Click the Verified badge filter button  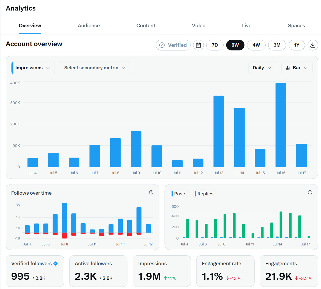coord(173,45)
